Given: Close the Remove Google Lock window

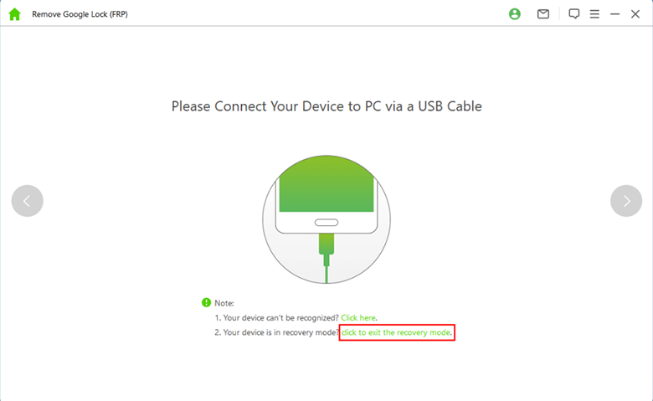Looking at the screenshot, I should point(635,14).
